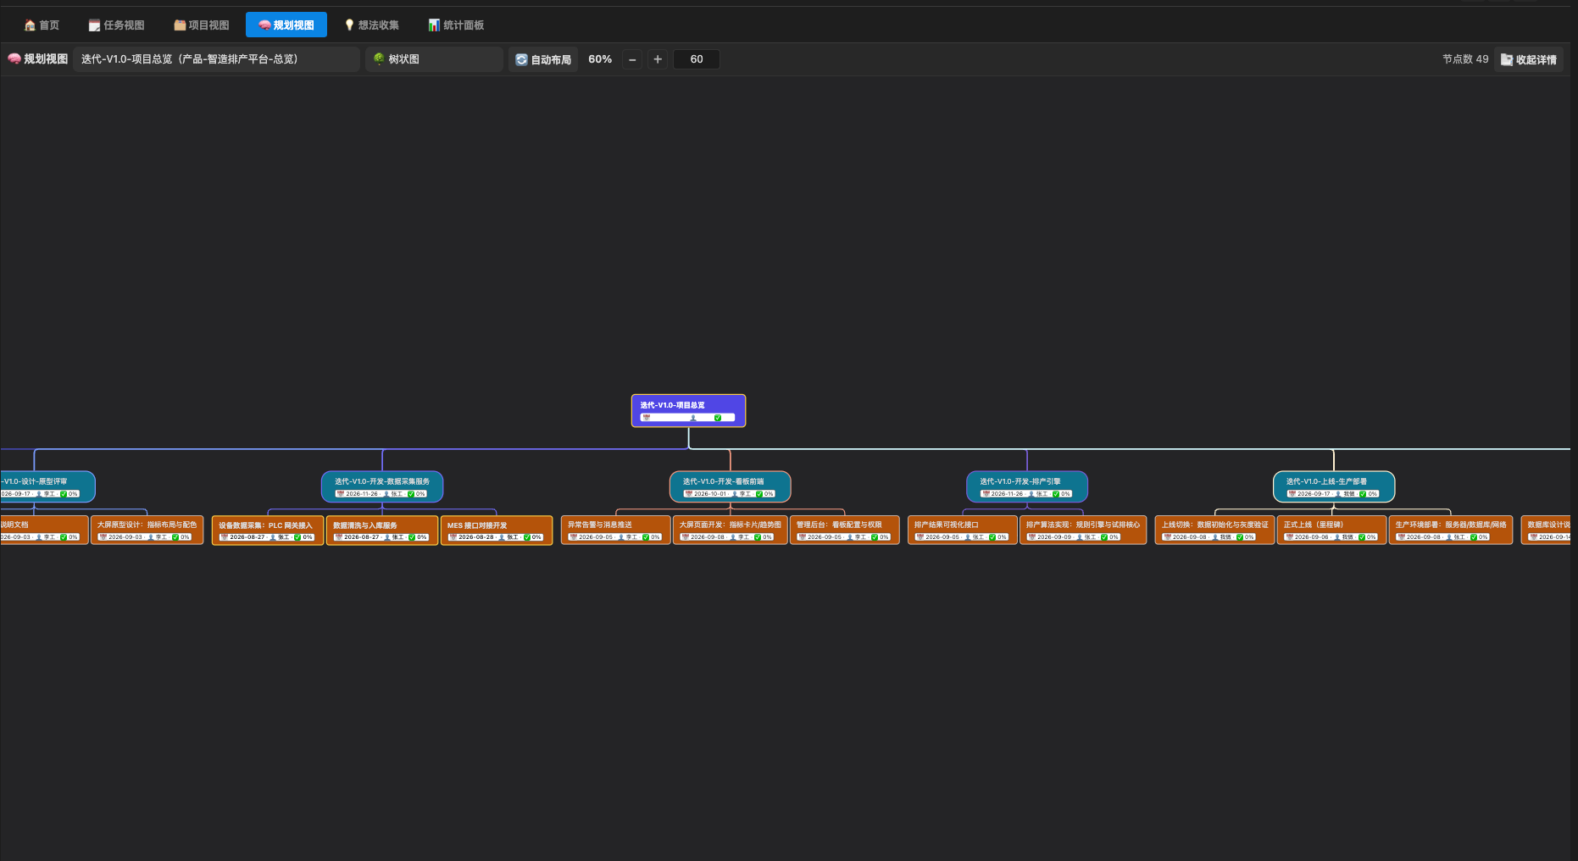This screenshot has width=1578, height=861.
Task: Click the 排产算法实现：规则引擎与试排核心 task
Action: 1083,530
